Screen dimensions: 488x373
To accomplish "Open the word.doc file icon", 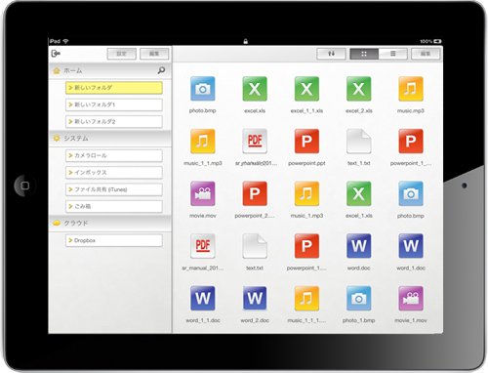I will click(359, 246).
